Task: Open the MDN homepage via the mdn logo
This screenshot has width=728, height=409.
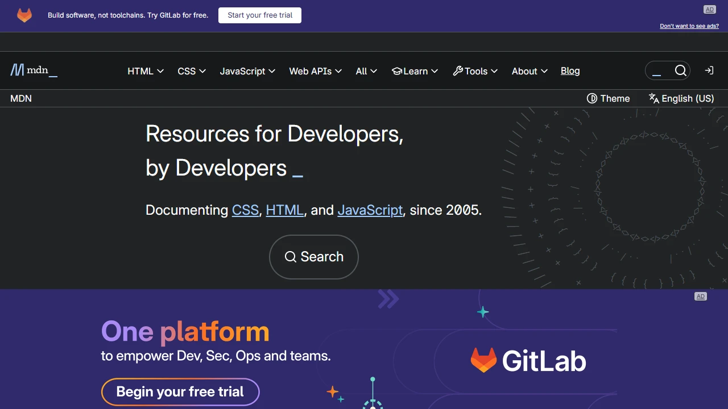Action: tap(34, 70)
